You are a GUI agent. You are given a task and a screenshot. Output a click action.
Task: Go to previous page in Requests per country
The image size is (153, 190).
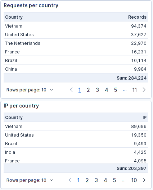coord(71,90)
